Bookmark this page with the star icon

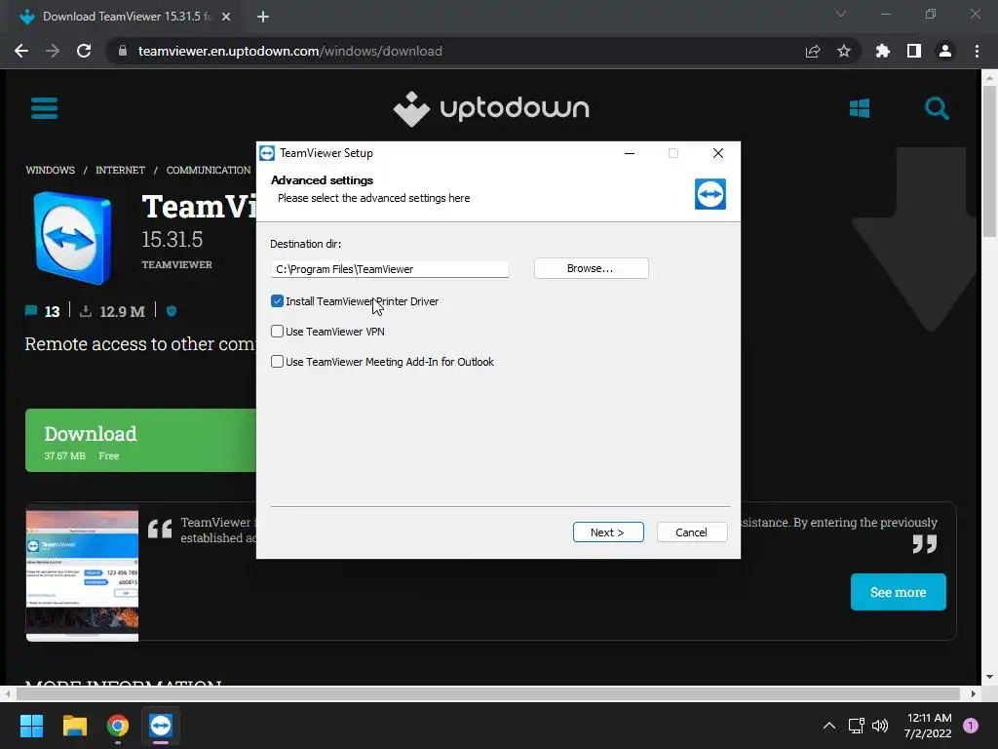click(x=844, y=51)
